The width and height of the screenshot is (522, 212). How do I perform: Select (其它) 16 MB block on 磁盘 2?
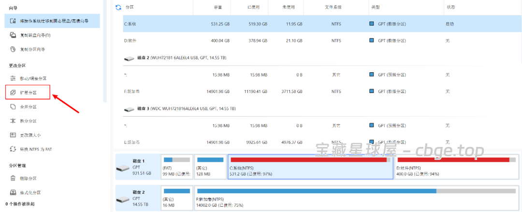[x=177, y=199]
